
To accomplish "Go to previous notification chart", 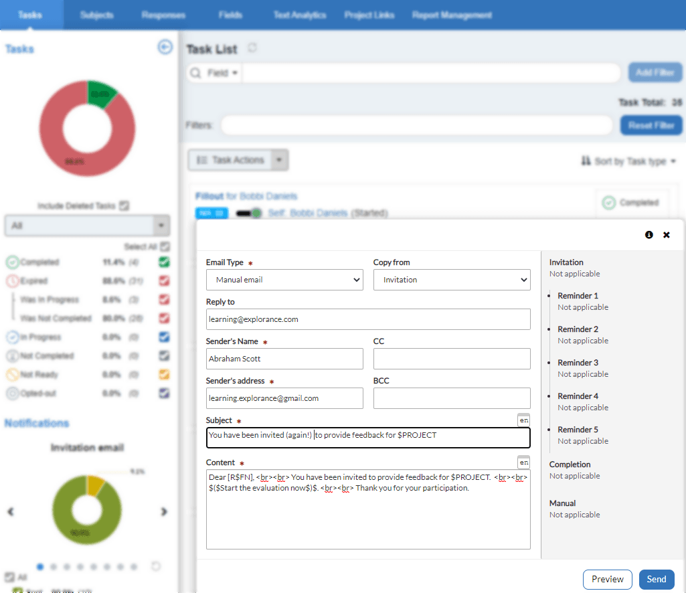I will (11, 511).
